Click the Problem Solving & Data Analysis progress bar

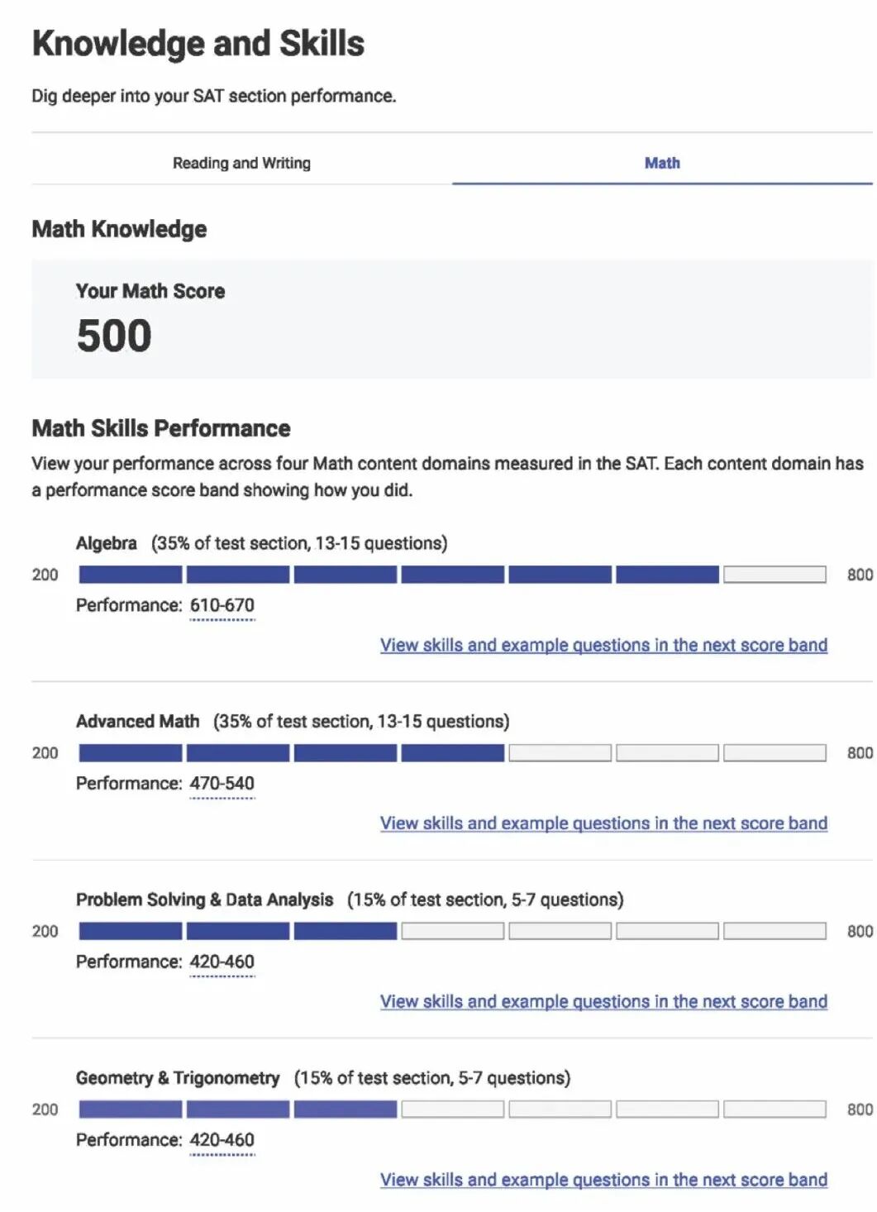(x=452, y=931)
